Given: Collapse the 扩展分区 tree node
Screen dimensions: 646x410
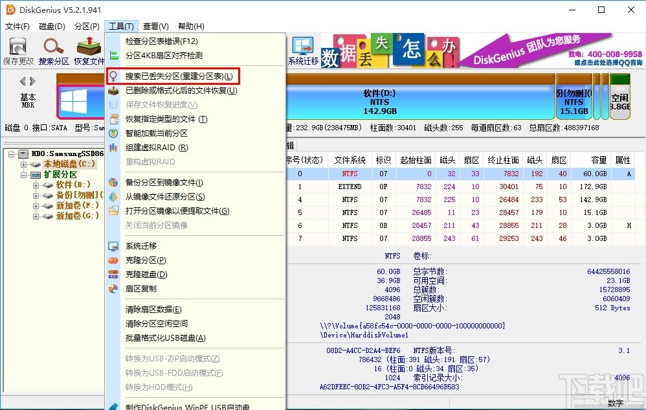Looking at the screenshot, I should (24, 175).
